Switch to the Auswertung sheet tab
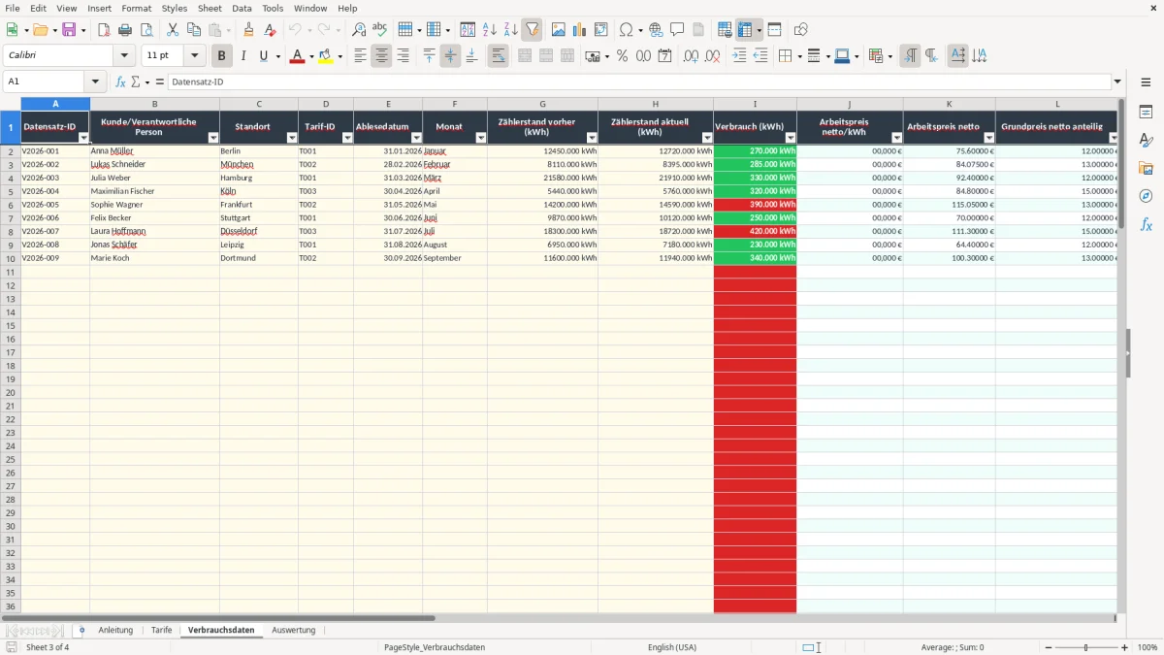Image resolution: width=1164 pixels, height=655 pixels. pos(294,630)
